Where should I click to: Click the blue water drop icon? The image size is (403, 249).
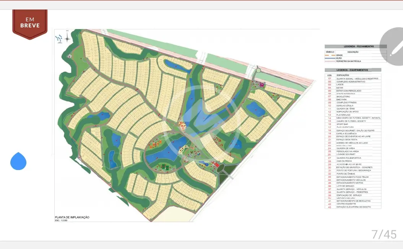[18, 161]
